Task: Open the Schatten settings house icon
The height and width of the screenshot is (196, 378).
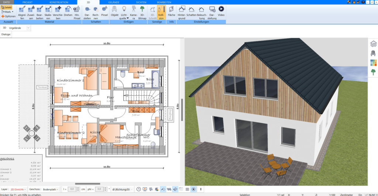Action: point(192,11)
